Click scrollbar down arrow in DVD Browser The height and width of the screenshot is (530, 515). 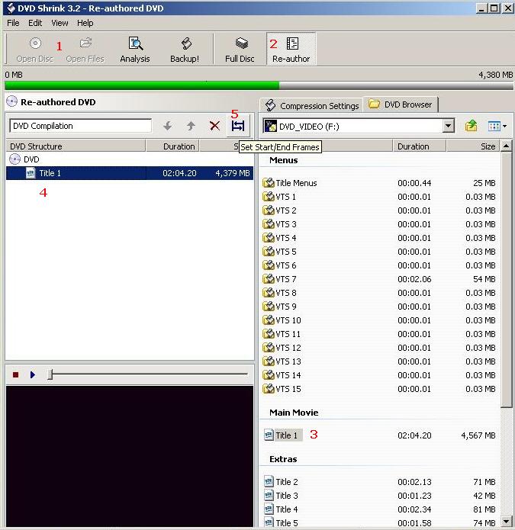pos(506,522)
